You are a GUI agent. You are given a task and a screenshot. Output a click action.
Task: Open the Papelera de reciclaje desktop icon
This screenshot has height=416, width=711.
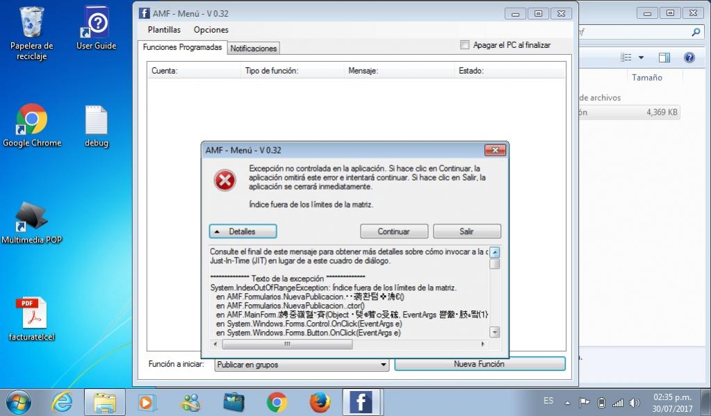[x=31, y=24]
